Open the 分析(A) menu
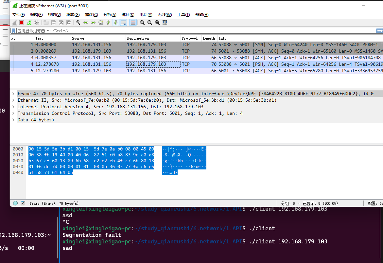 110,15
